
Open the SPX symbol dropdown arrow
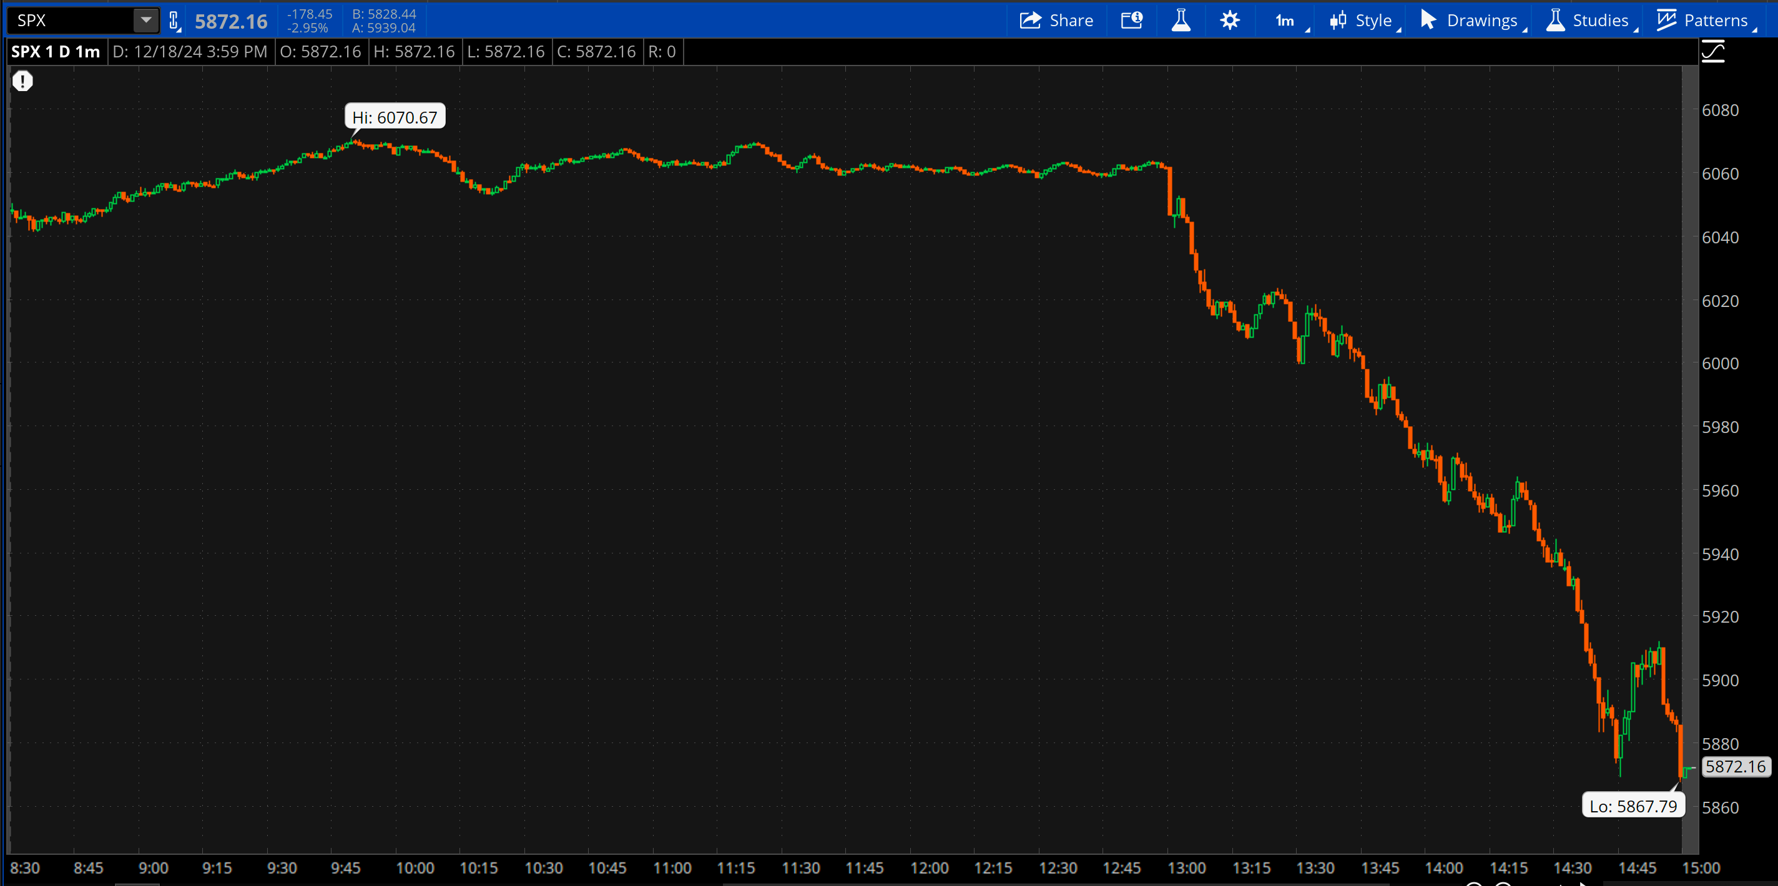145,20
